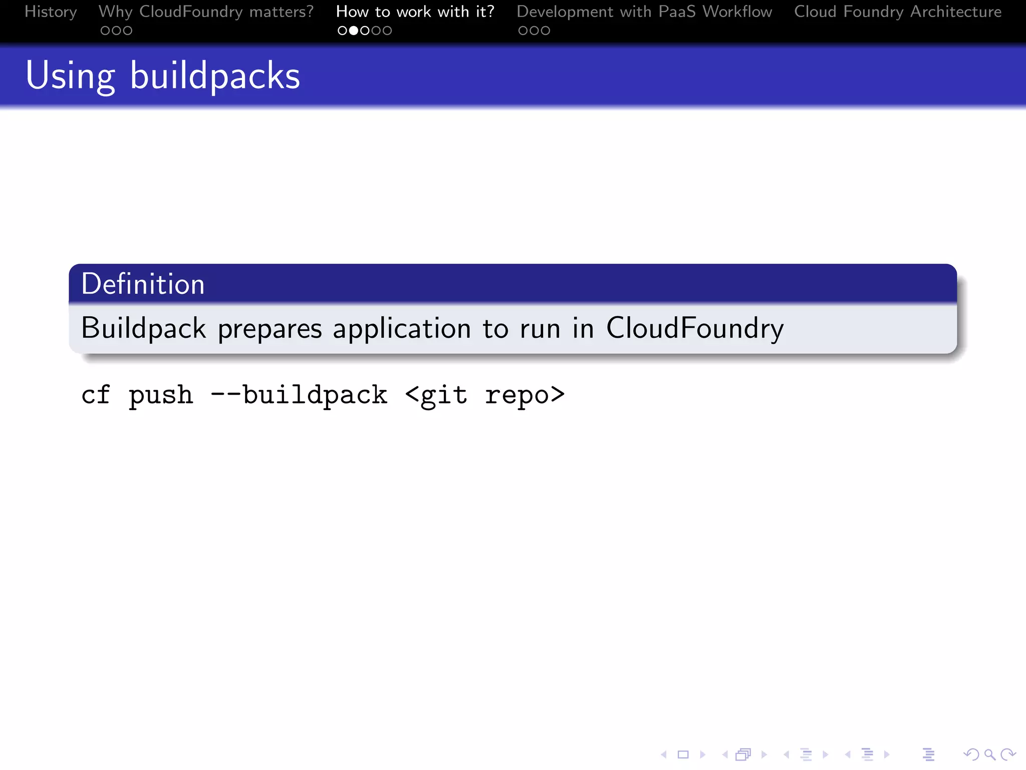Select third dot under Why CloudFoundry matters?

[127, 31]
